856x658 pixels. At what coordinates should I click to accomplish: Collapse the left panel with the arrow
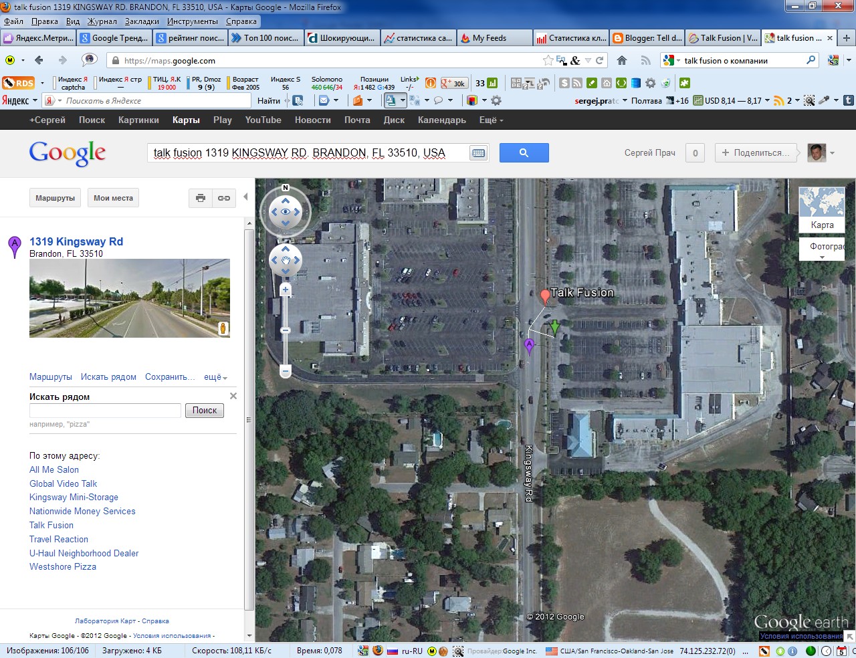coord(245,197)
